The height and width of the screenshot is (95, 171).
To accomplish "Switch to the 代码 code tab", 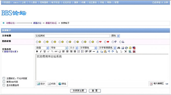I will point(52,84).
